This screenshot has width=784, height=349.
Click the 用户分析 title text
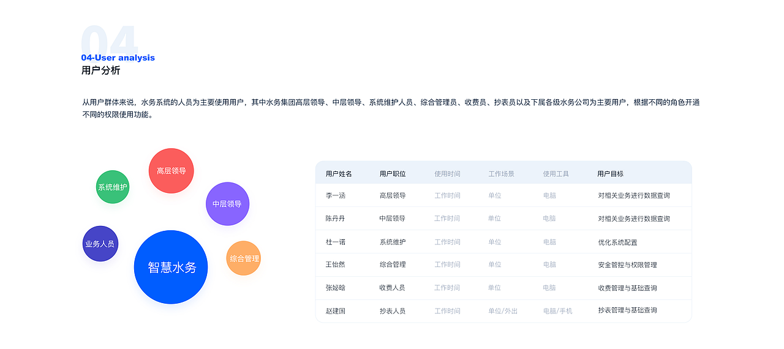pos(101,70)
